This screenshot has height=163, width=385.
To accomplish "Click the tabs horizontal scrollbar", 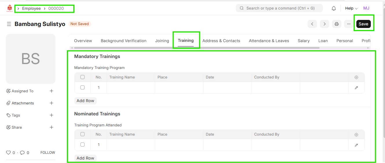I will click(197, 48).
